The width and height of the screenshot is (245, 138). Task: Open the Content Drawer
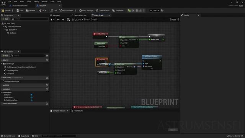pyautogui.click(x=8, y=136)
